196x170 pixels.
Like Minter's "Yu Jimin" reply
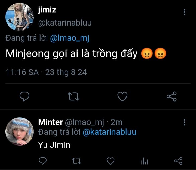110,161
